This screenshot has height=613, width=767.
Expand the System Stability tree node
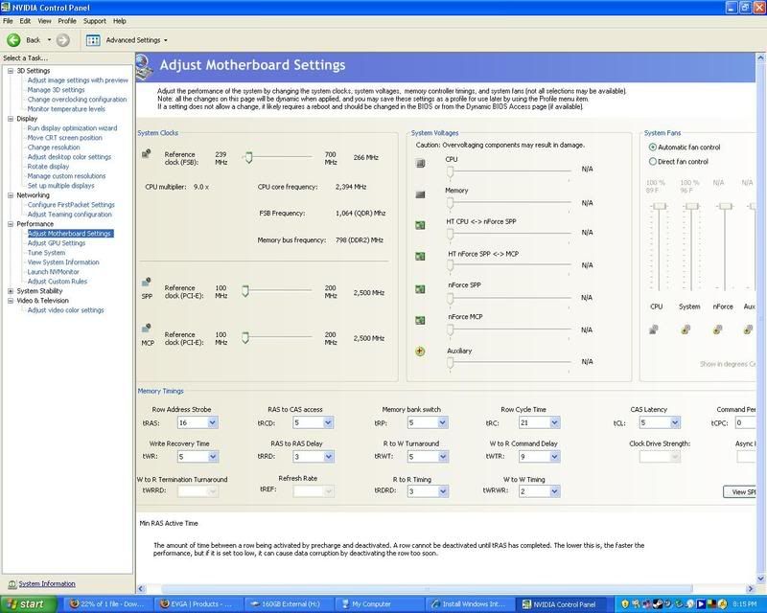[10, 291]
